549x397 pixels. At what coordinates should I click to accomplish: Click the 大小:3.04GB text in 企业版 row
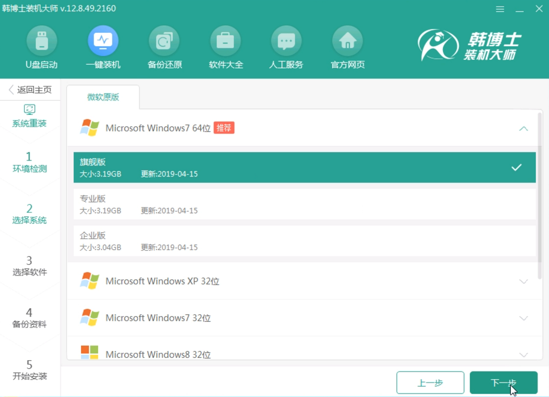tap(101, 247)
